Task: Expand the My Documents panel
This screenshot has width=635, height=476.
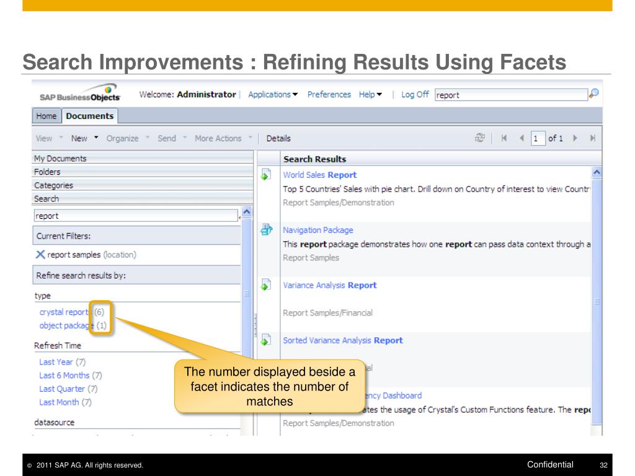Action: pyautogui.click(x=143, y=158)
